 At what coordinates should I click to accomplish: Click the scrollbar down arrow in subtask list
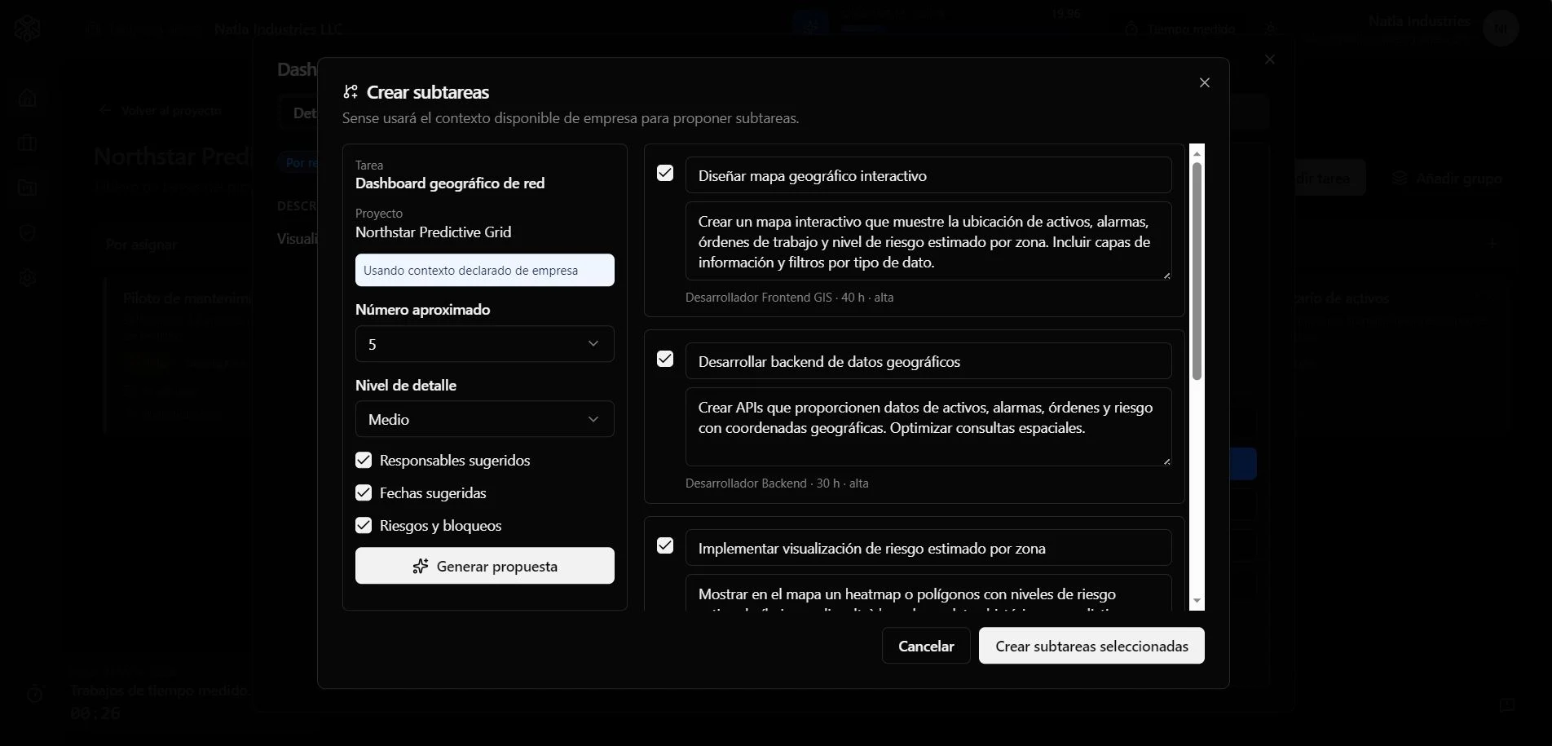tap(1197, 601)
